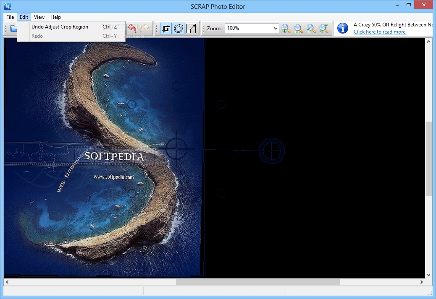436x299 pixels.
Task: Click the horizontal scrollbar right arrow
Action: point(422,282)
